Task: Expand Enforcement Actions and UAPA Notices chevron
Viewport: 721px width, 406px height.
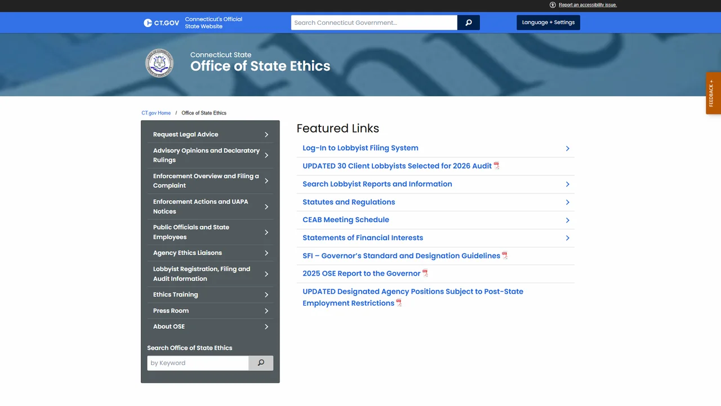Action: click(266, 207)
